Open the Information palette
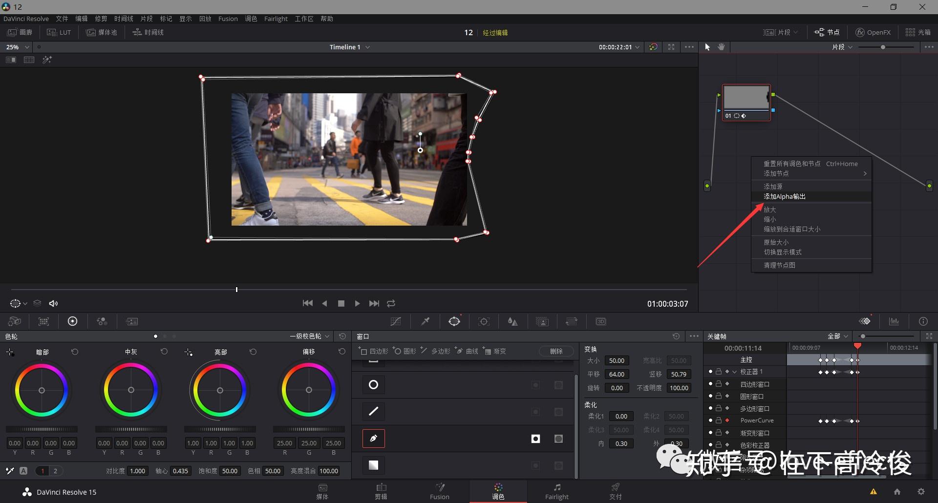 pyautogui.click(x=923, y=321)
